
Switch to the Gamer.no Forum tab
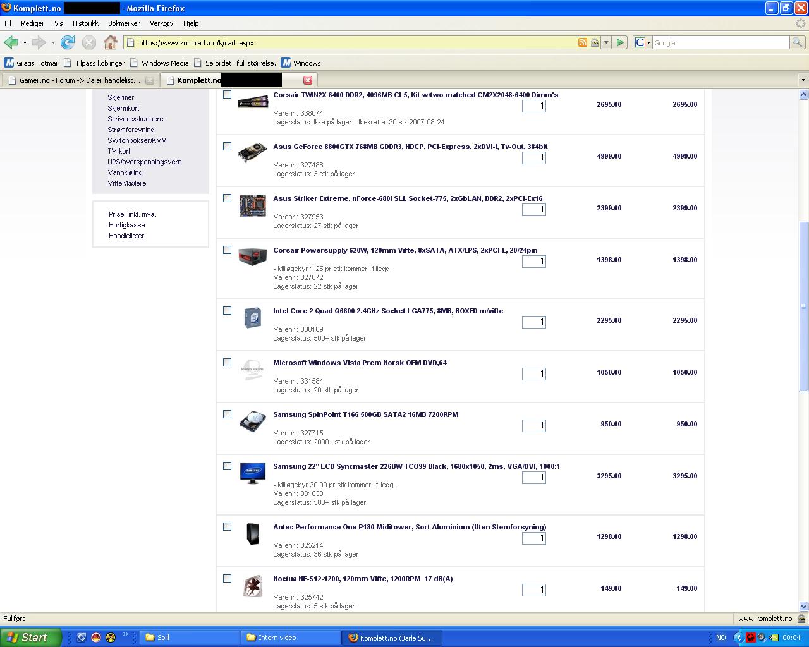[x=80, y=80]
